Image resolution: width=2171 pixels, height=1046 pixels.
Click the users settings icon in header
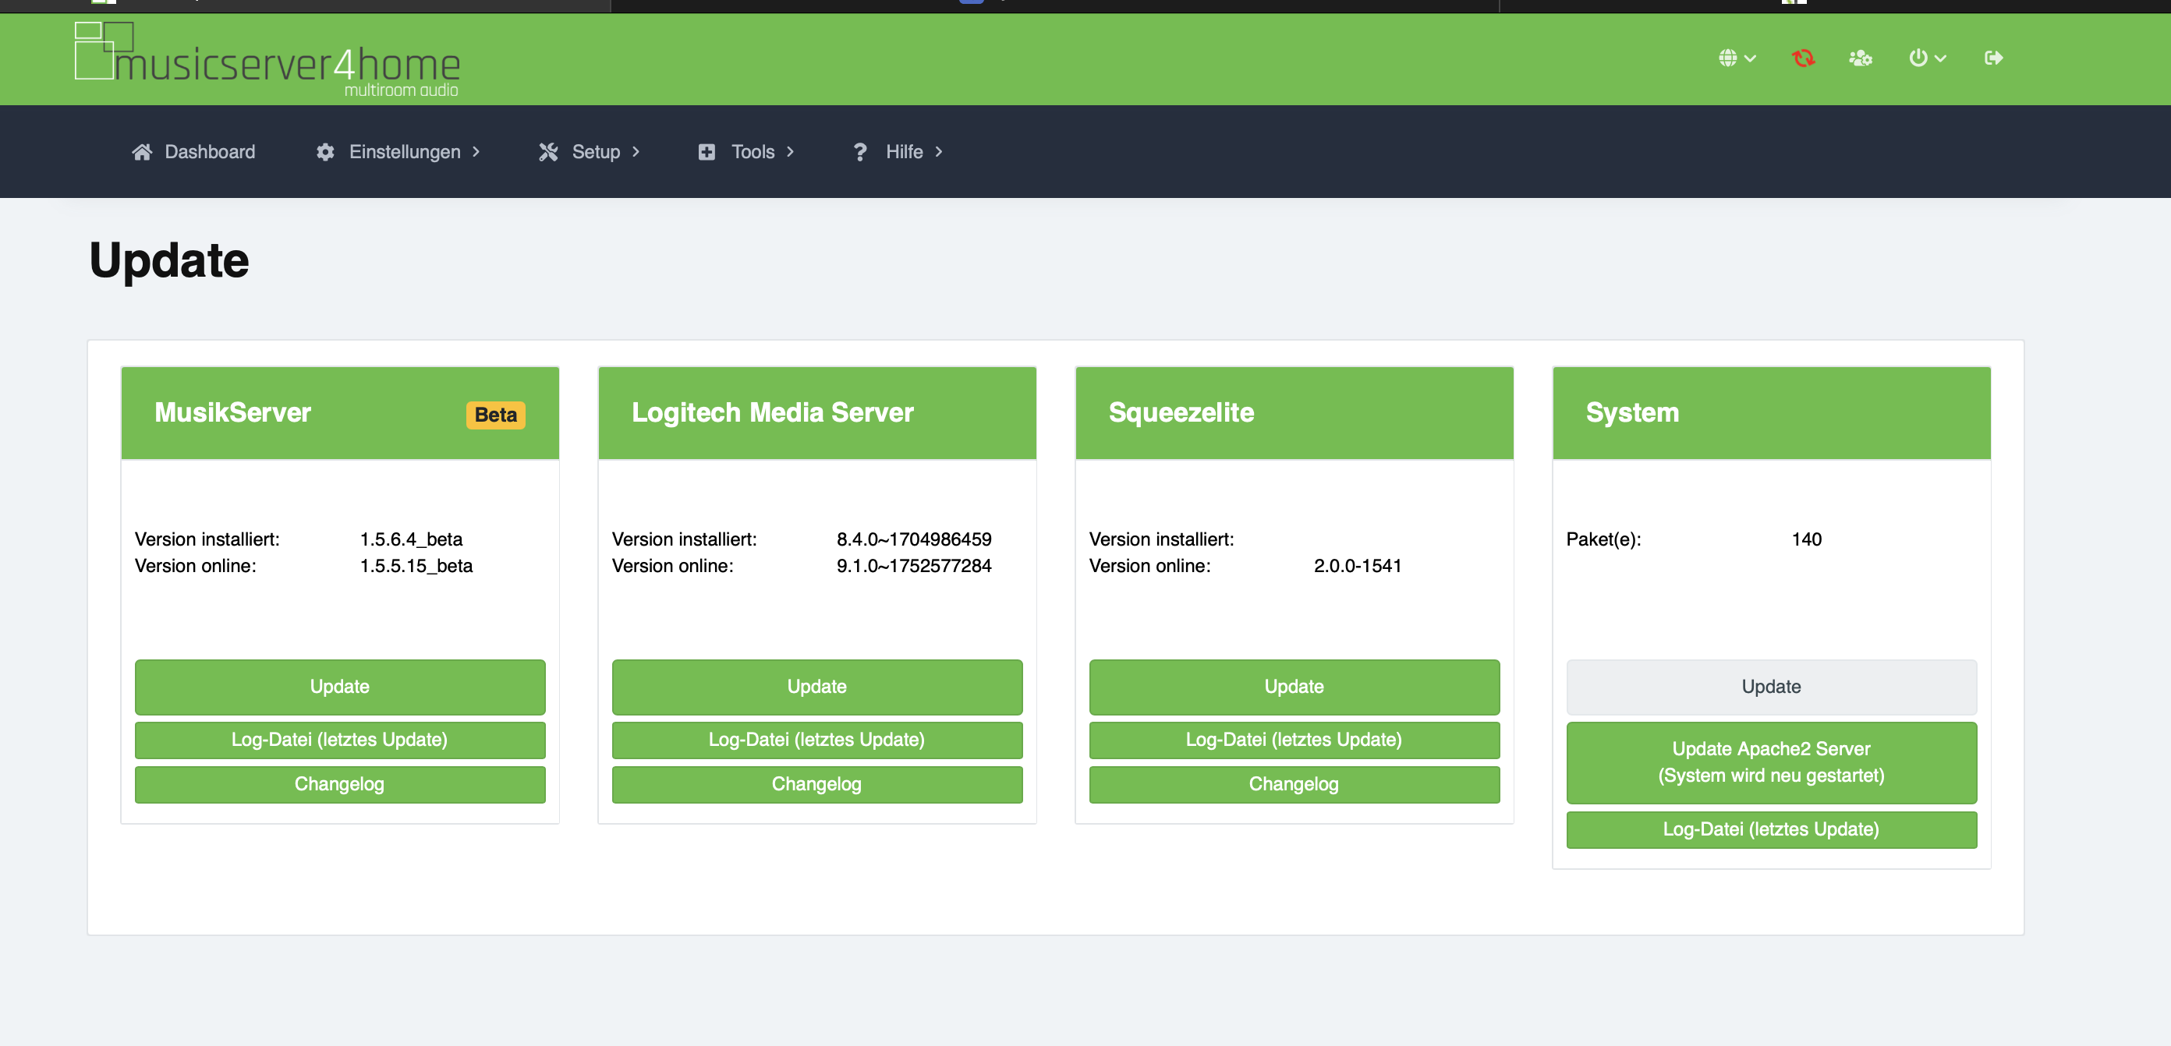tap(1860, 58)
